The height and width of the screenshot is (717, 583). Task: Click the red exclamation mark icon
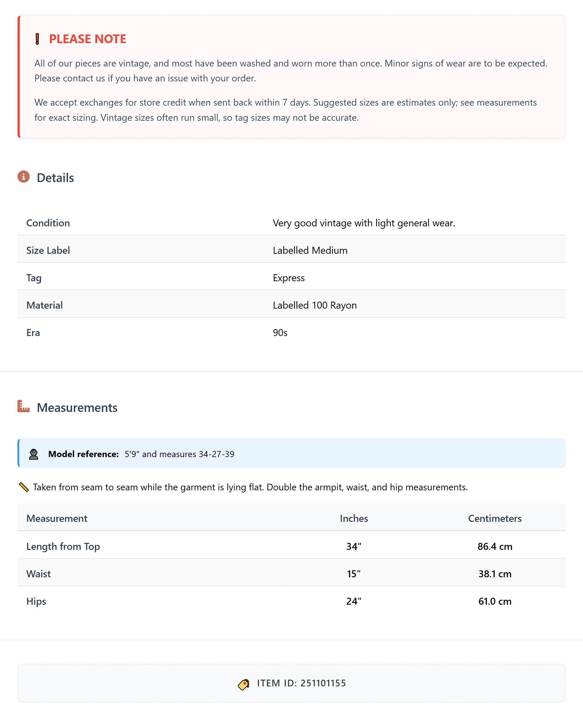[x=37, y=39]
